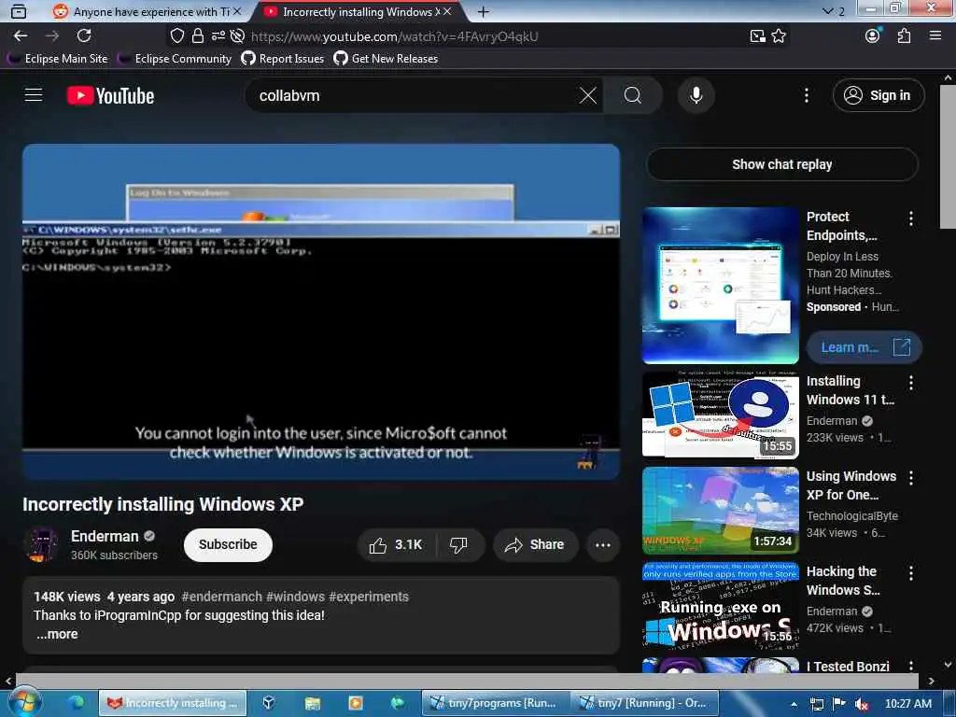Screen dimensions: 956x717
Task: Open Eclipse Main Site bookmark
Action: 59,59
